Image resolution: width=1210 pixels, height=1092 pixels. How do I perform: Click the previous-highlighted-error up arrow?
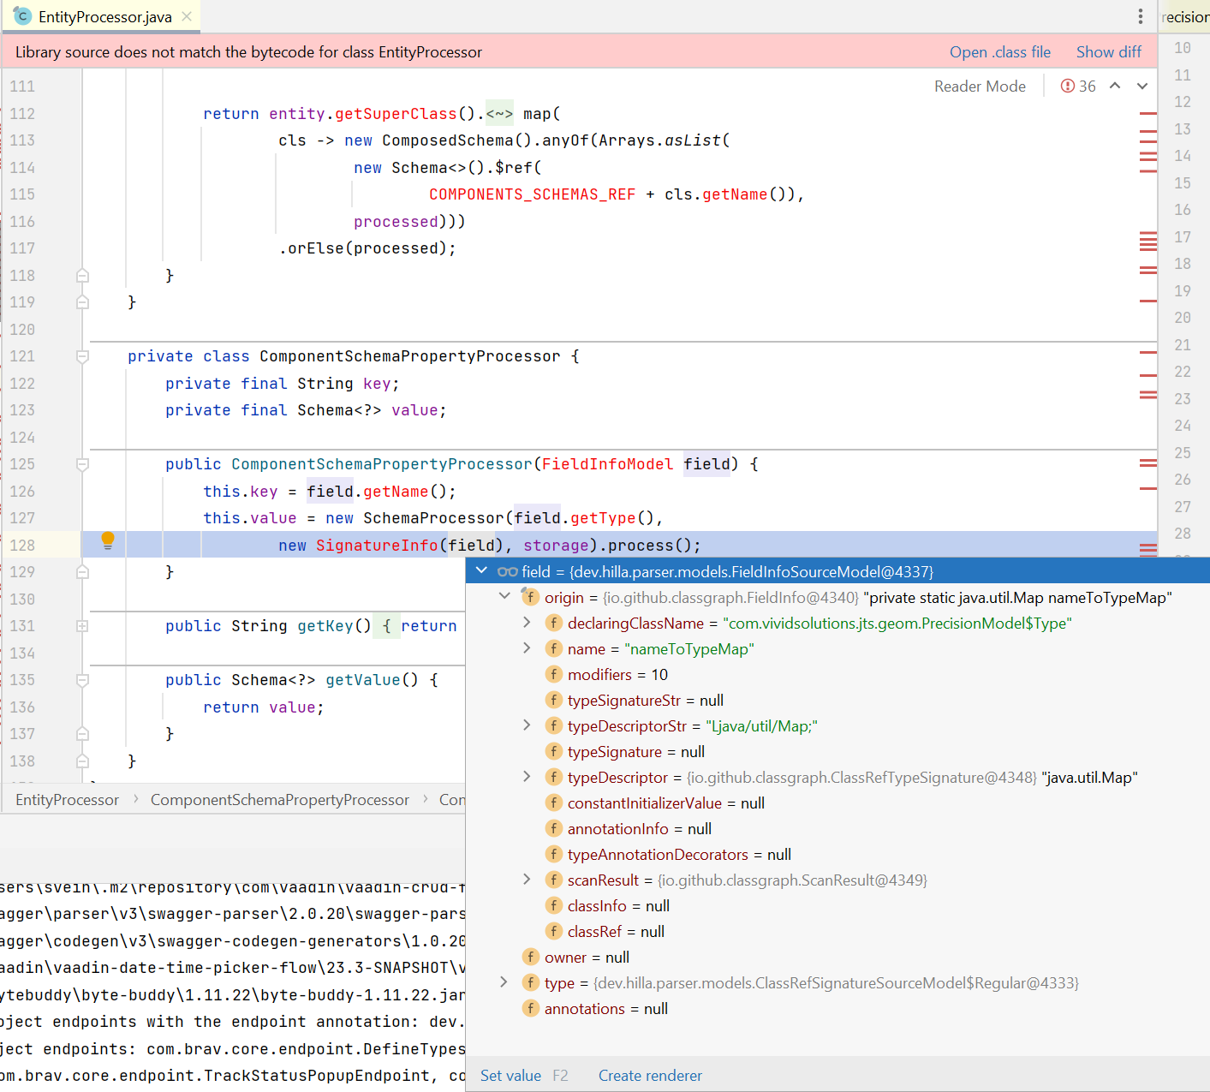point(1115,86)
